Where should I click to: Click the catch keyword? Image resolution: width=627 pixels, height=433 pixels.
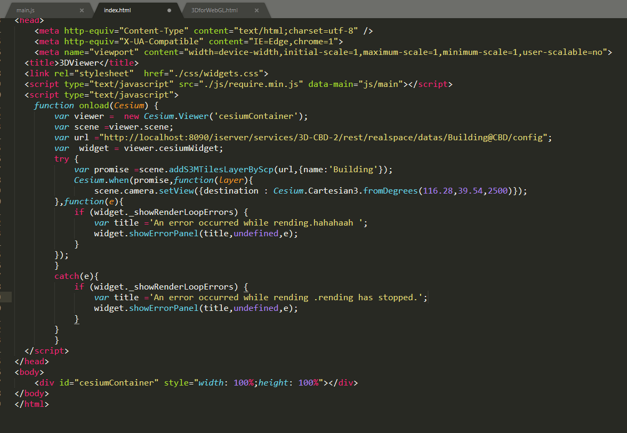click(x=67, y=276)
